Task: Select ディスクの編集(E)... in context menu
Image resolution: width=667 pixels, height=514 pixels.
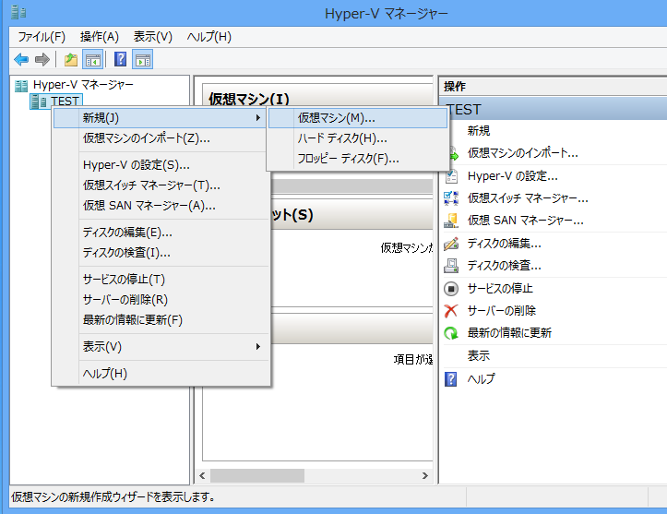Action: coord(161,233)
